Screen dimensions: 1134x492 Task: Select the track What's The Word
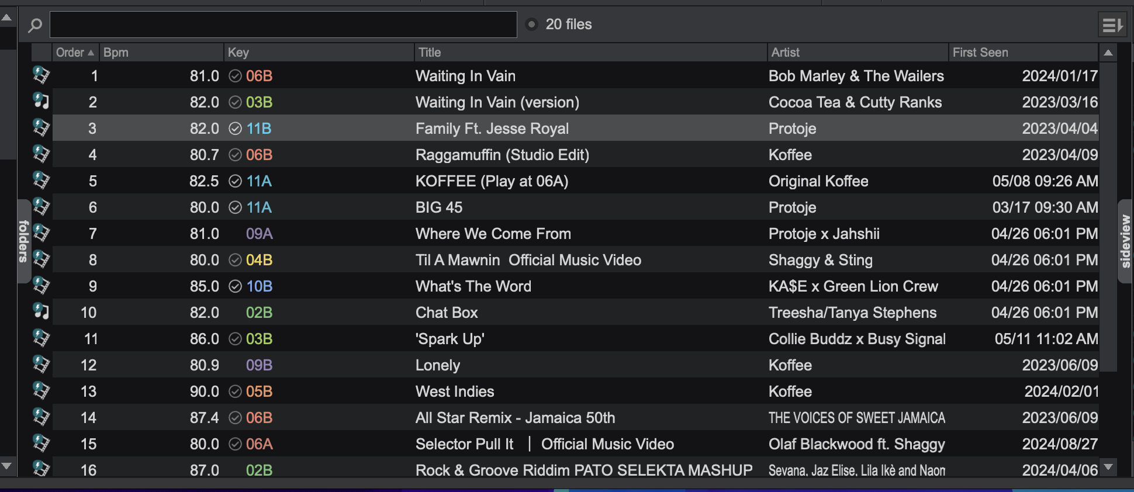click(x=473, y=286)
